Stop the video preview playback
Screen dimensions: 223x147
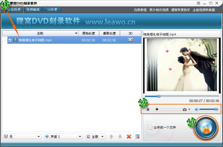[x=157, y=109]
